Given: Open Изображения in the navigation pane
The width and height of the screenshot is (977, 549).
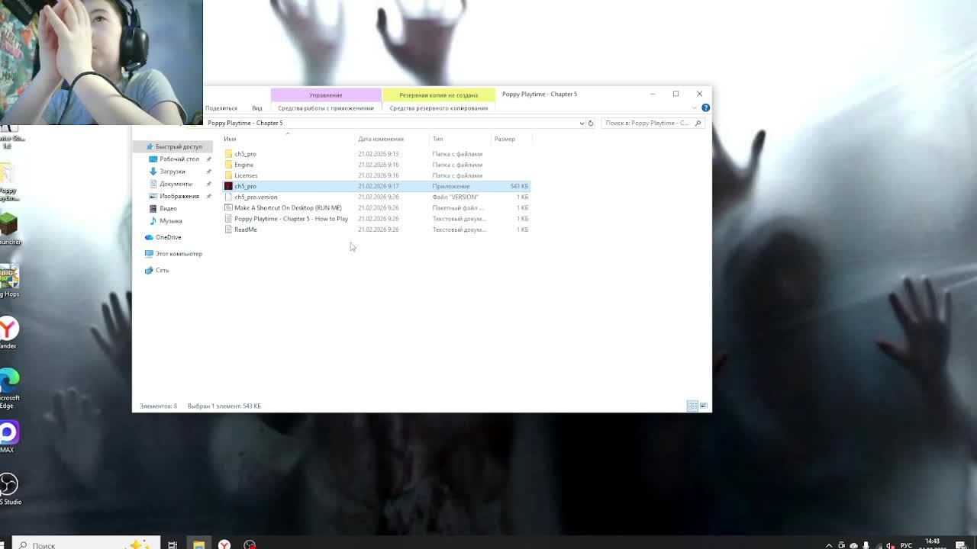Looking at the screenshot, I should coord(179,196).
